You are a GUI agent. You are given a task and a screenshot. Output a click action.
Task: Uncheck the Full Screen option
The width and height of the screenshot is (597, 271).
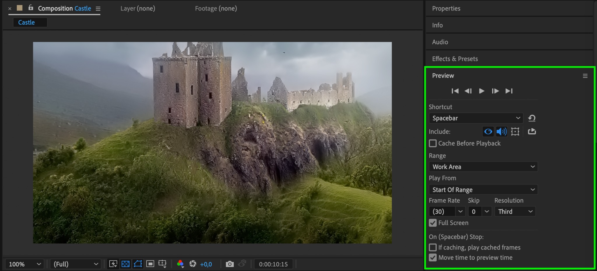433,223
